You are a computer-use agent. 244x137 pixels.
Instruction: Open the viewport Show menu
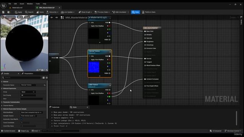[27, 17]
